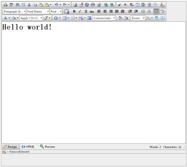
Task: Click the Cut scissors icon
Action: (x=29, y=5)
